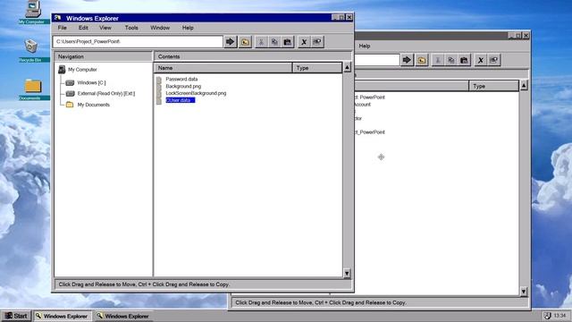Select the highlighted User.data file

pyautogui.click(x=181, y=100)
